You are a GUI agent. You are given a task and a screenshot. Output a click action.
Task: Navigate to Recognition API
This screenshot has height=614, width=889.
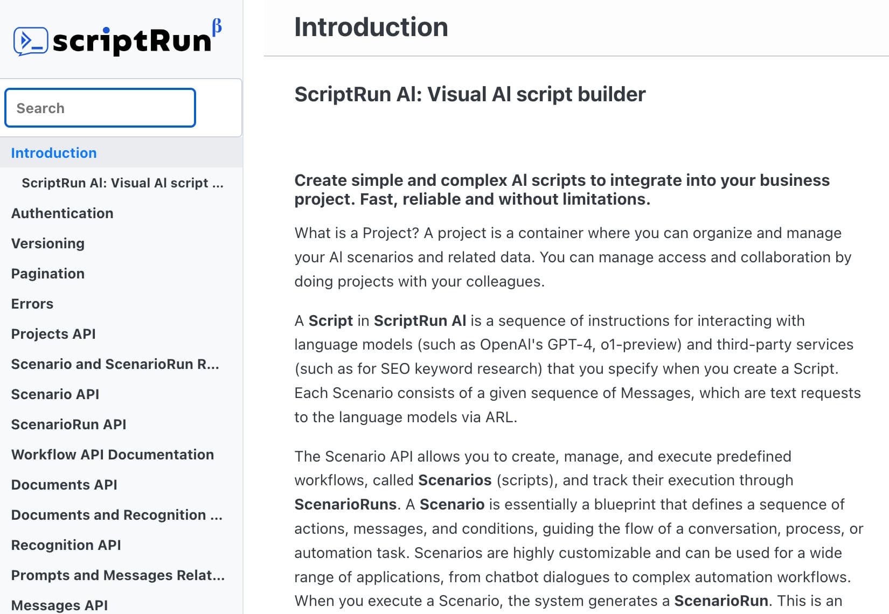pyautogui.click(x=66, y=545)
